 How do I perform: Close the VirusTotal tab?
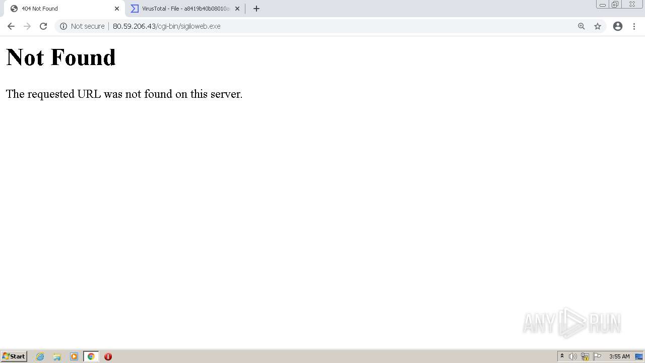coord(237,9)
